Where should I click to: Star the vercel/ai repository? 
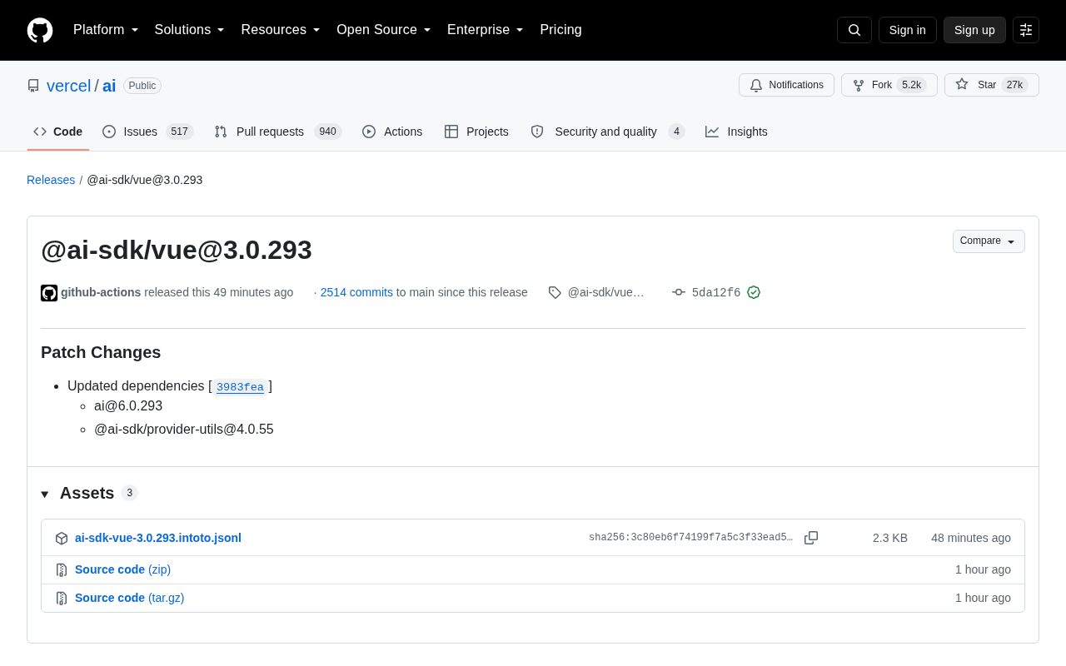coord(991,85)
